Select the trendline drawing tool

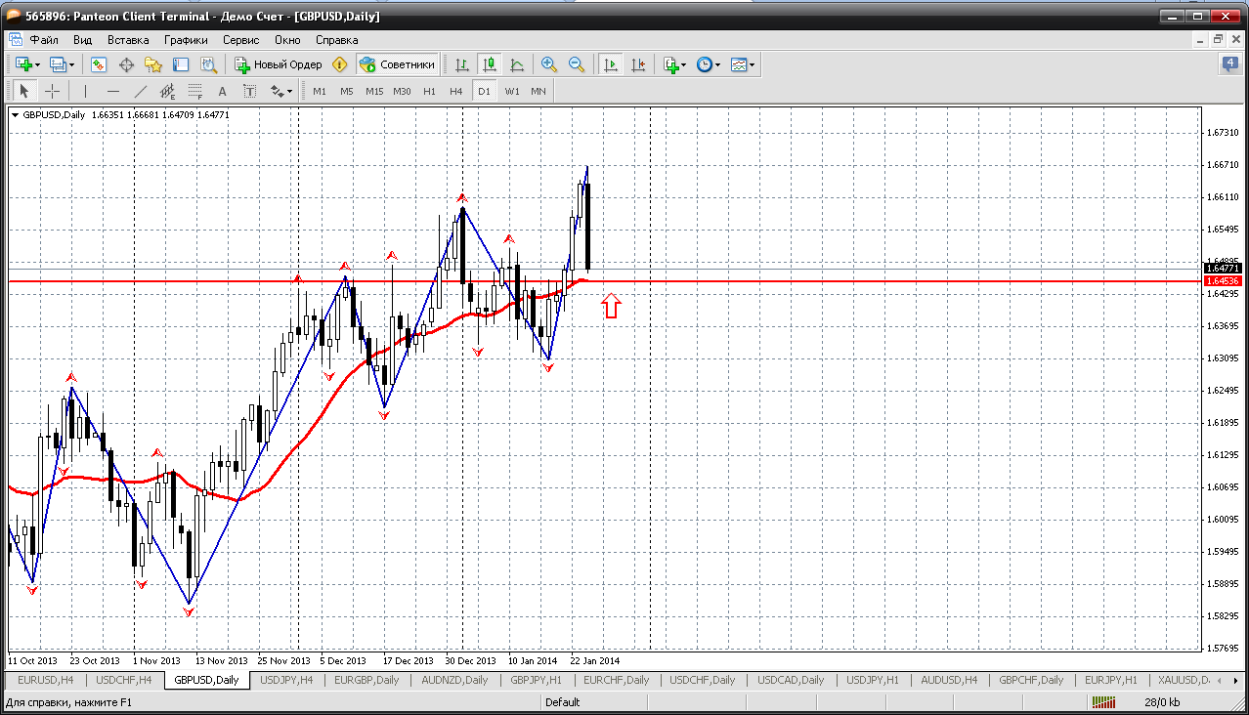tap(140, 91)
